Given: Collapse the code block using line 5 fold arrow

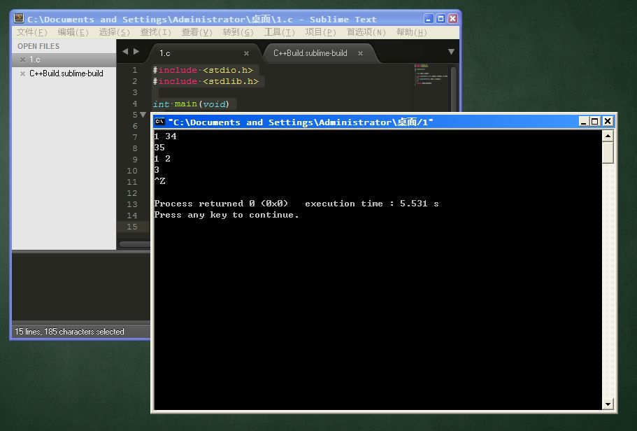Looking at the screenshot, I should pos(143,114).
